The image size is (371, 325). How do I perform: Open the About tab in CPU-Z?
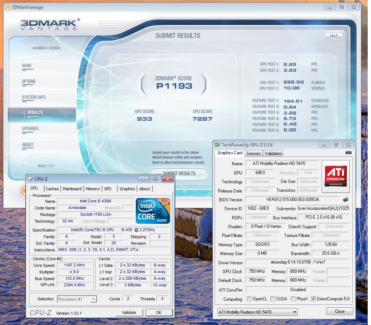point(145,189)
